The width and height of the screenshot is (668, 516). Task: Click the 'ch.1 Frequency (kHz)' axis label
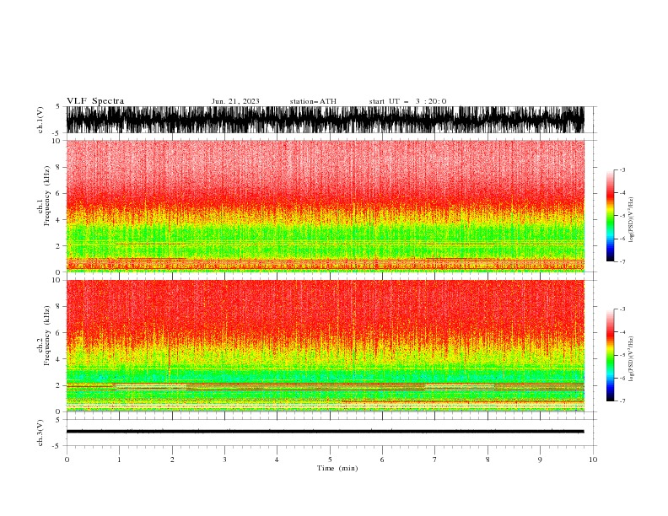(x=44, y=196)
